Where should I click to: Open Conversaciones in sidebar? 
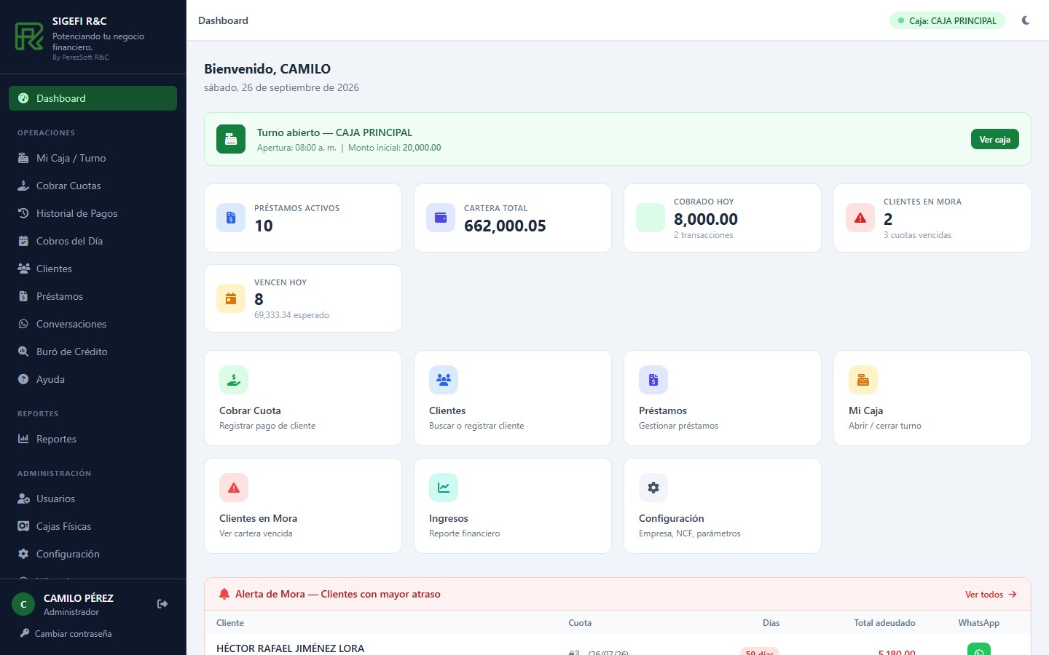[93, 324]
